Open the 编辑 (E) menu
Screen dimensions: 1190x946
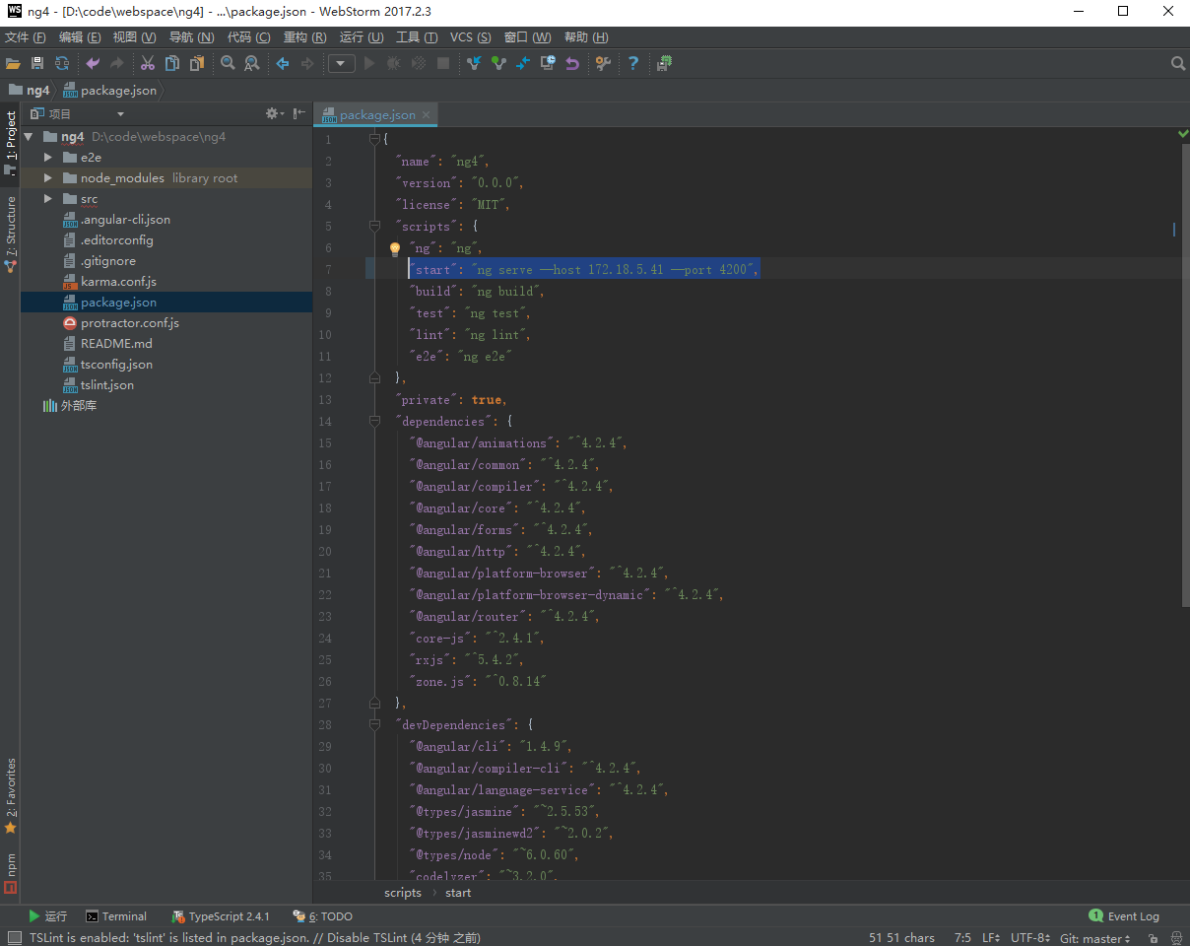pos(80,37)
